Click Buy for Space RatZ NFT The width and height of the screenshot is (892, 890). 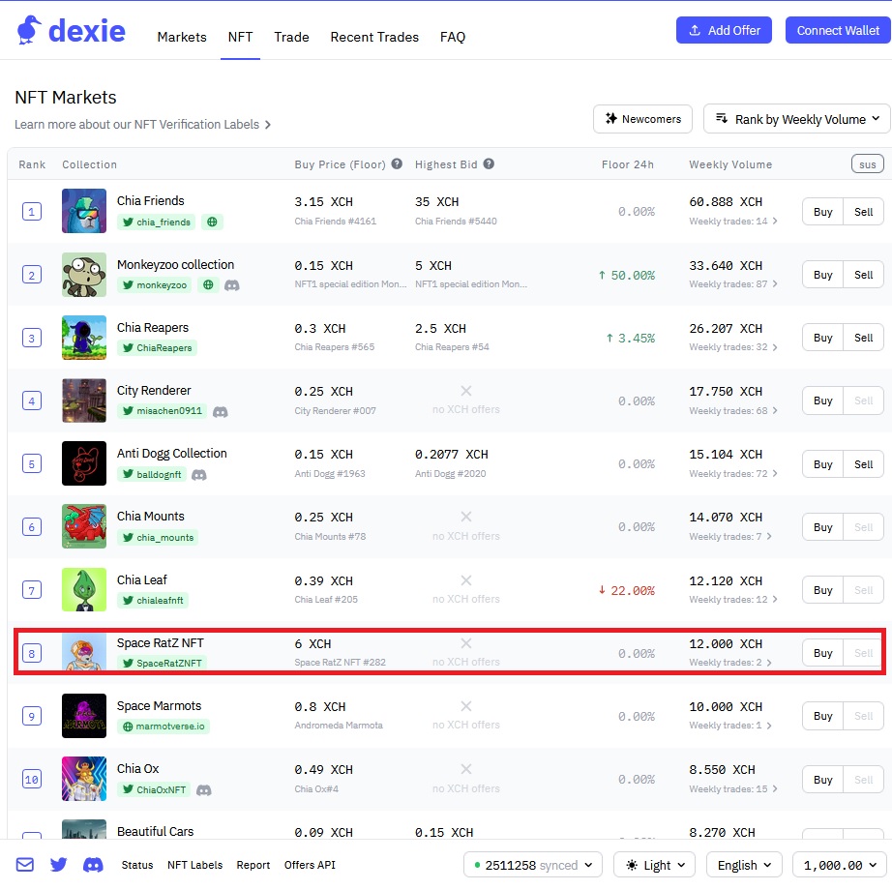(x=822, y=653)
